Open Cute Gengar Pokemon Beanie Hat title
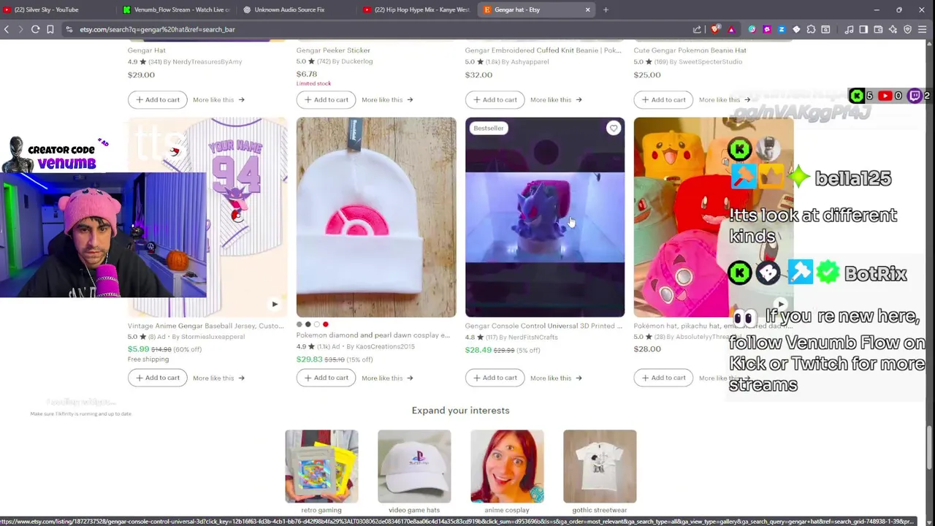 [690, 50]
